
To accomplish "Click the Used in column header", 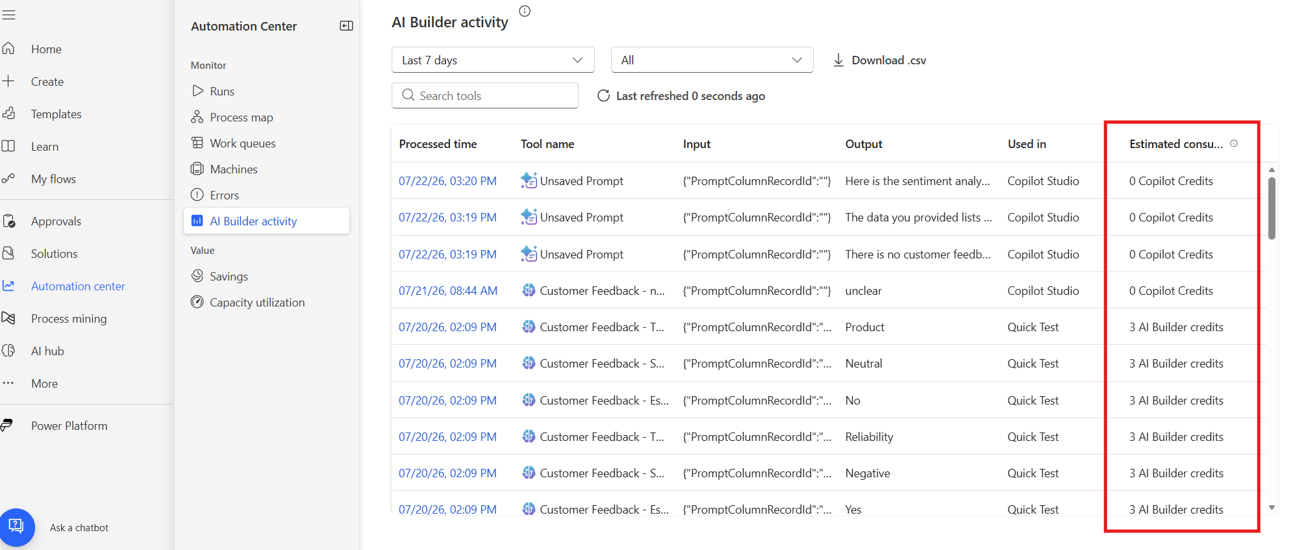I will pos(1027,144).
